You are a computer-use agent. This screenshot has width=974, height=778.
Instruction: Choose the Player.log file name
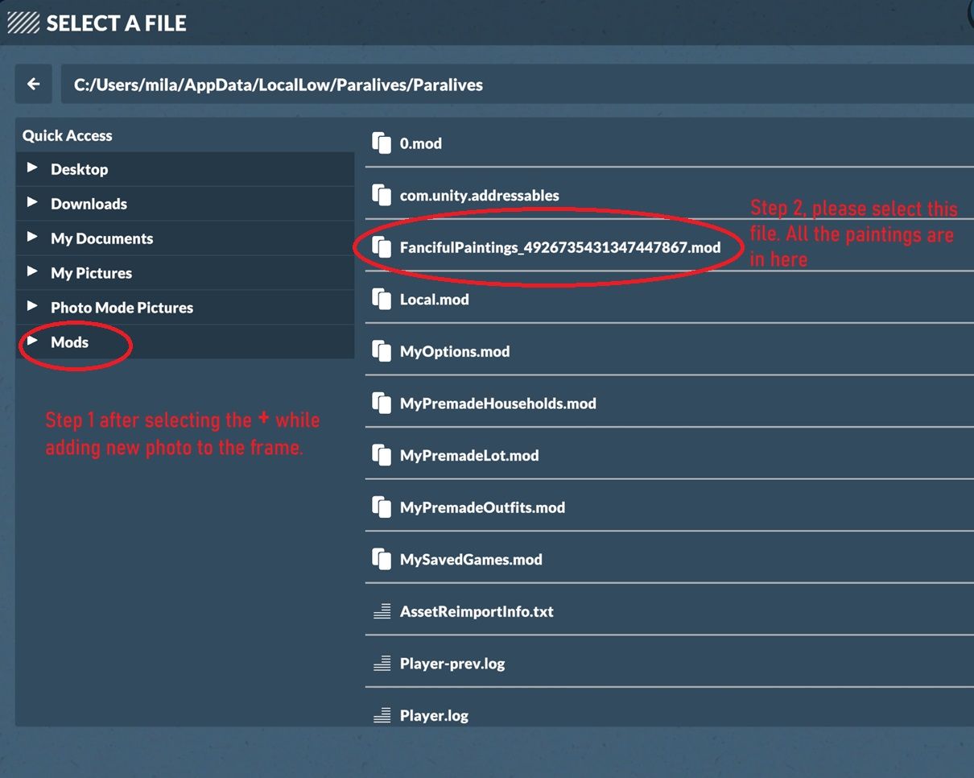(x=435, y=715)
